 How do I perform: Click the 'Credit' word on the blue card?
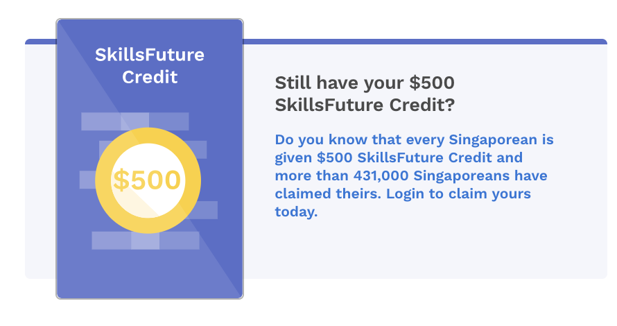(150, 77)
